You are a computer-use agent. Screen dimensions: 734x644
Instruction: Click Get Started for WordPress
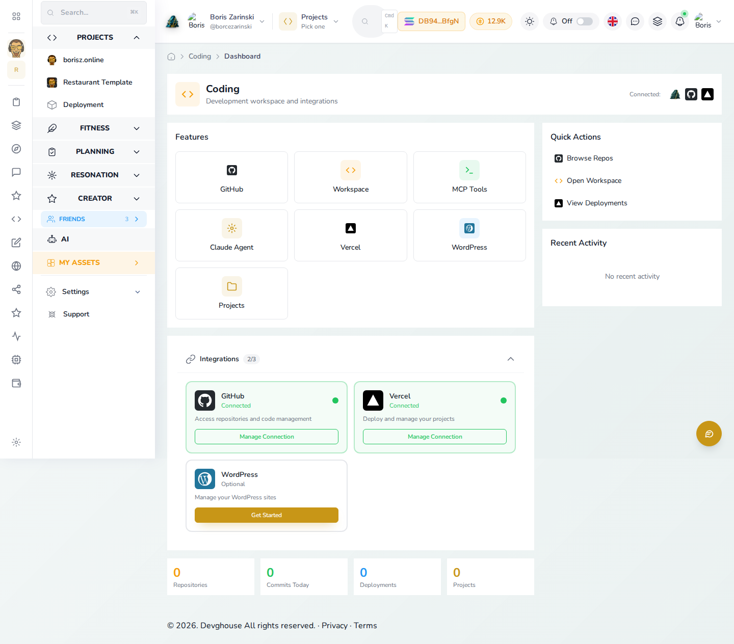[x=267, y=515]
